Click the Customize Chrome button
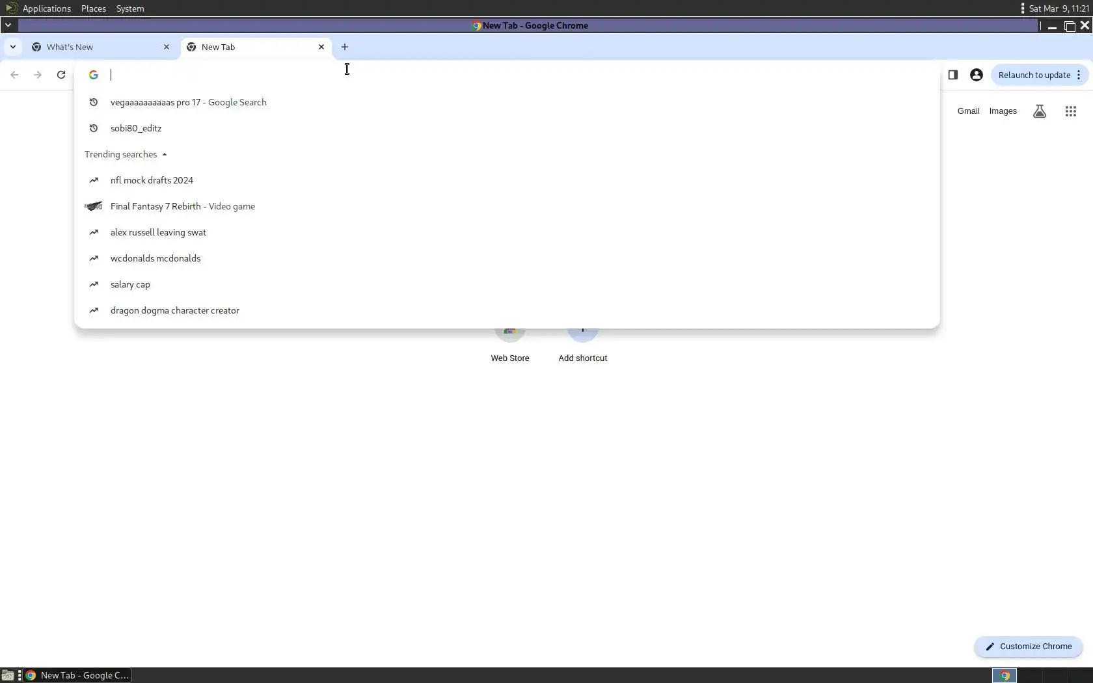Image resolution: width=1093 pixels, height=683 pixels. point(1029,647)
